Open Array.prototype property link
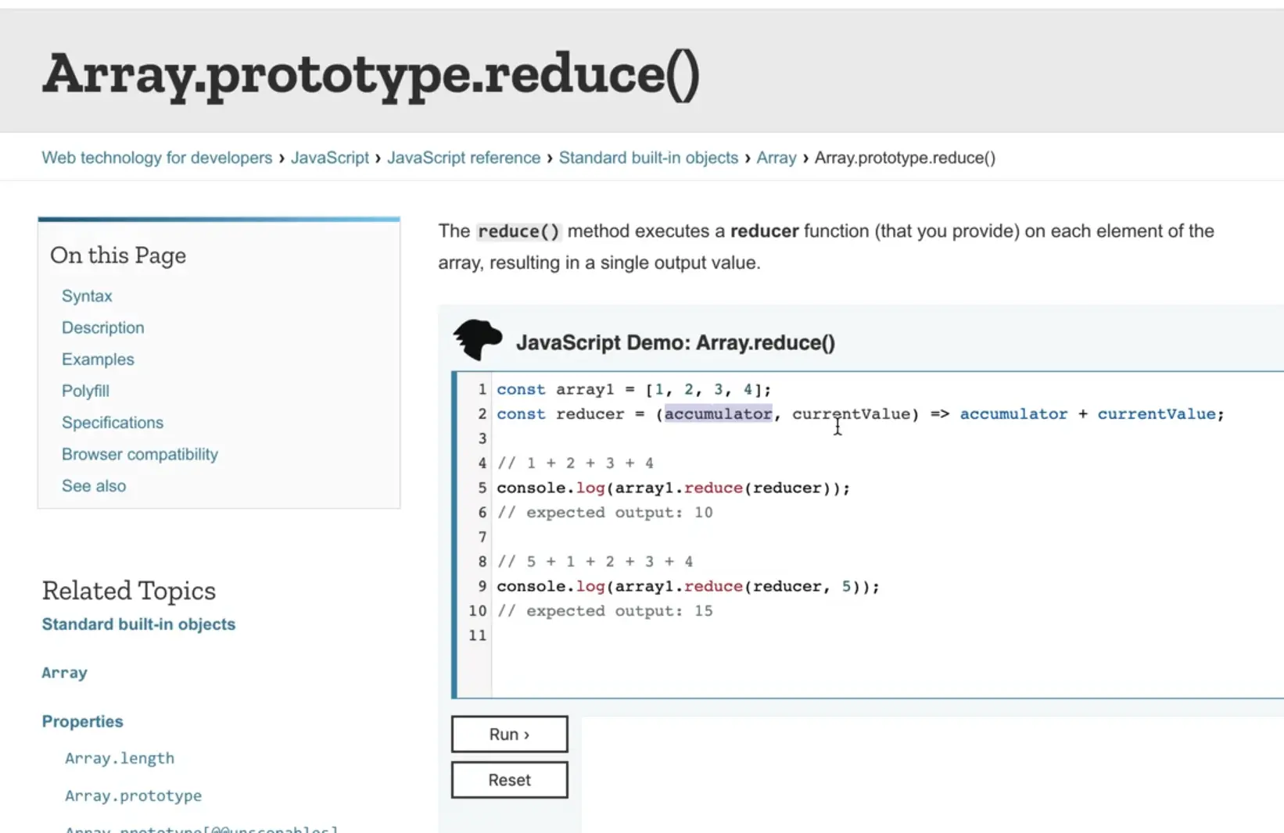 pyautogui.click(x=133, y=795)
